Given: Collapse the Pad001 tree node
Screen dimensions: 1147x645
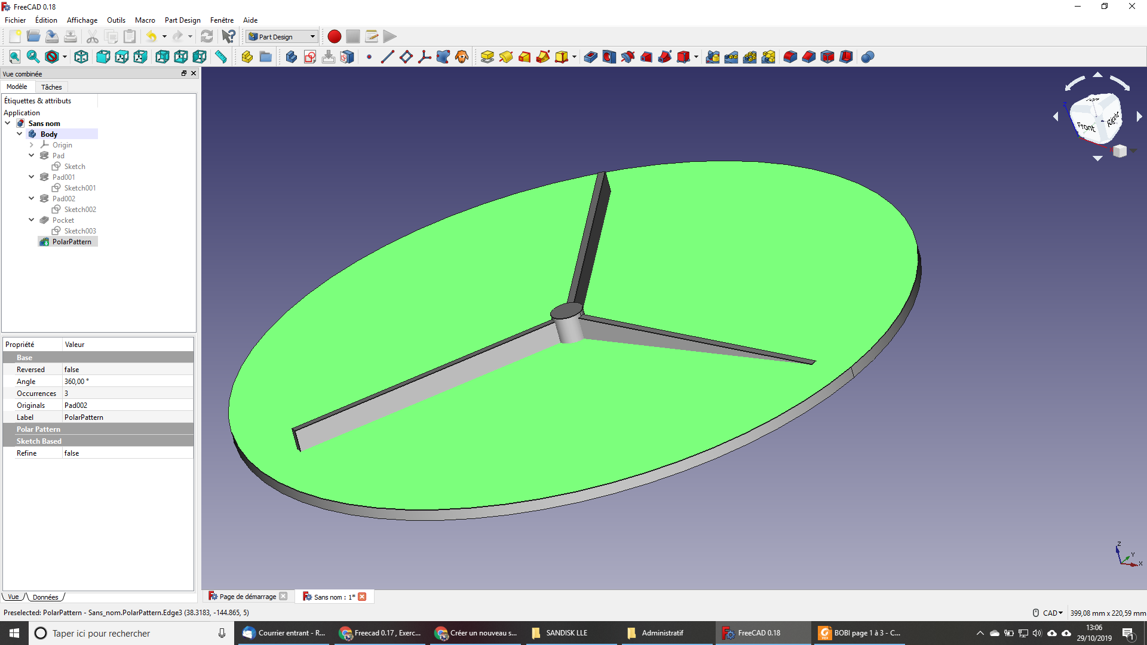Looking at the screenshot, I should tap(32, 177).
